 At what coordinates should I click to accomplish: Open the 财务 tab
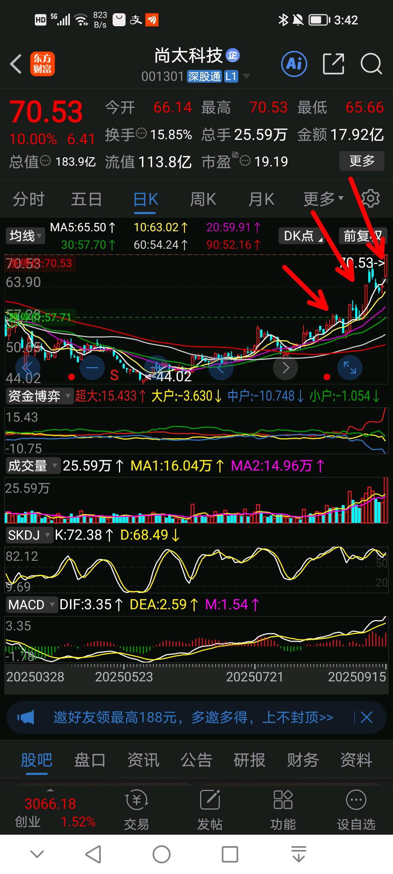pyautogui.click(x=303, y=760)
